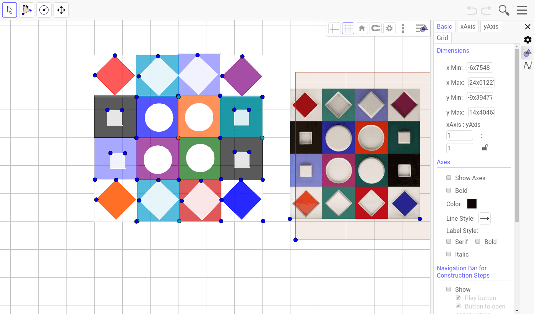Open the axes Line Style dropdown
535x315 pixels.
point(485,218)
